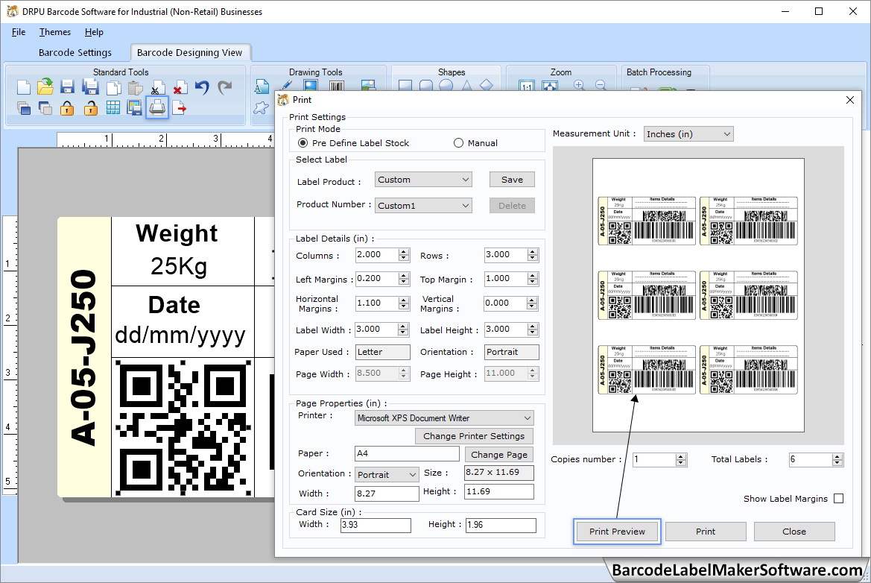Screen dimensions: 871x583
Task: Switch to the Barcode Settings tab
Action: [75, 52]
